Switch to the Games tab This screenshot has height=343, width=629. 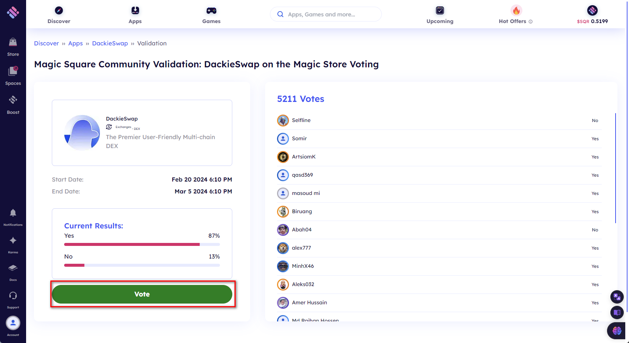[x=211, y=15]
